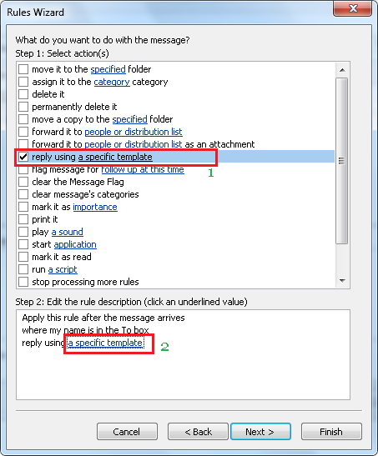Click the 'importance' link
This screenshot has width=378, height=456.
pyautogui.click(x=95, y=207)
